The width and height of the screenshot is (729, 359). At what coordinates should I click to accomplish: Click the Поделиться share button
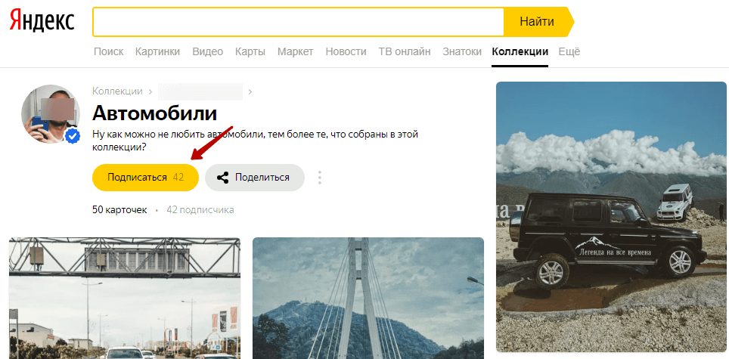pos(255,178)
